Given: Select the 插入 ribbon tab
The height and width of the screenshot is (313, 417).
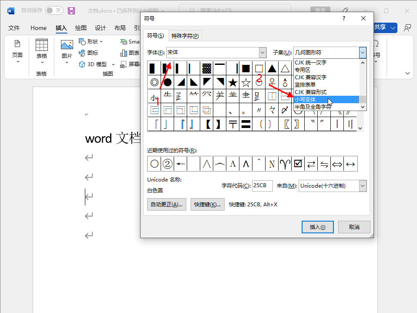Looking at the screenshot, I should click(61, 28).
